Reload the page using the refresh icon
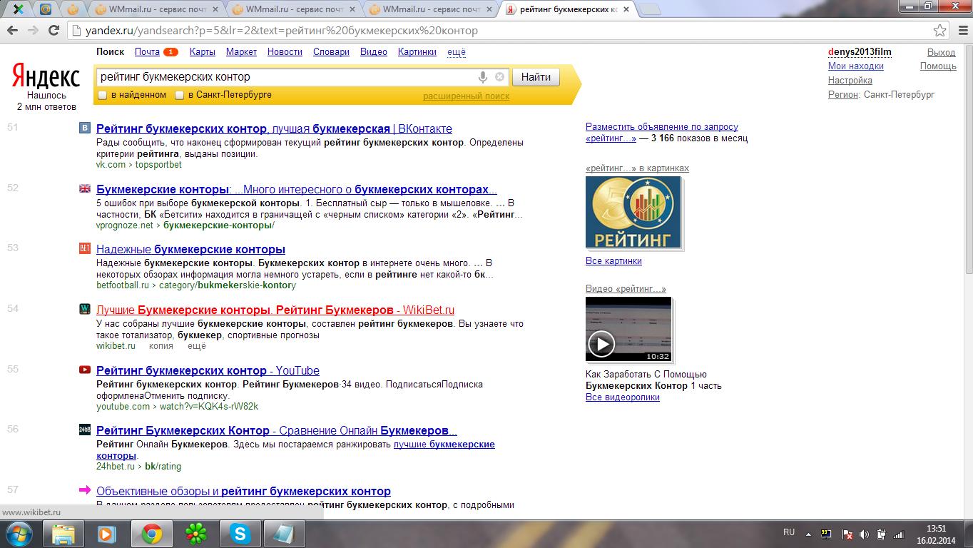Screen dimensions: 973x548 (54, 31)
